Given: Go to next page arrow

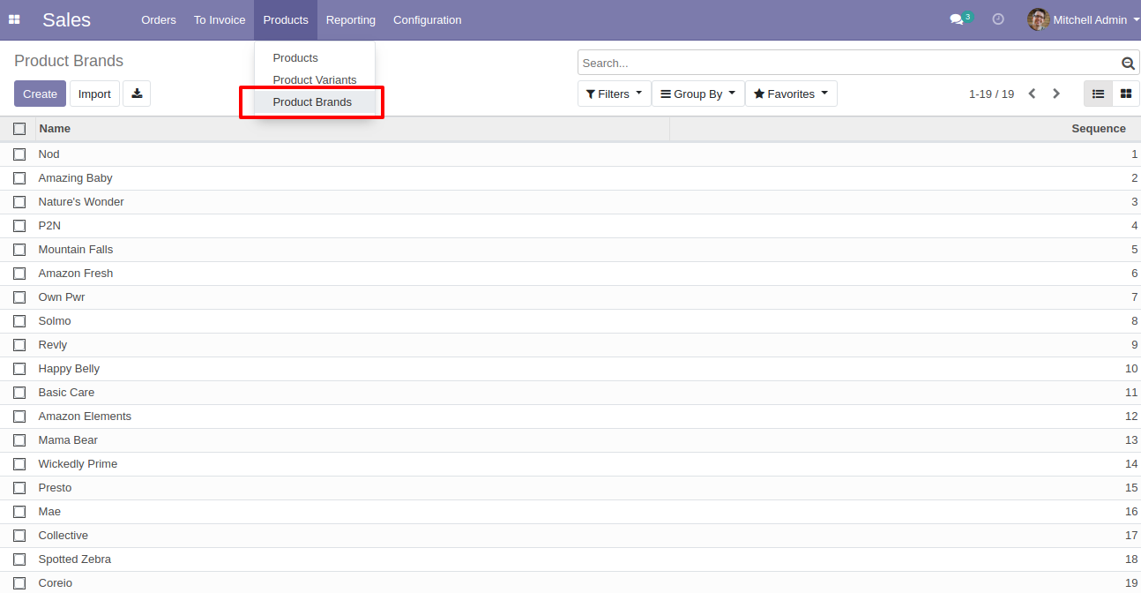Looking at the screenshot, I should 1056,94.
